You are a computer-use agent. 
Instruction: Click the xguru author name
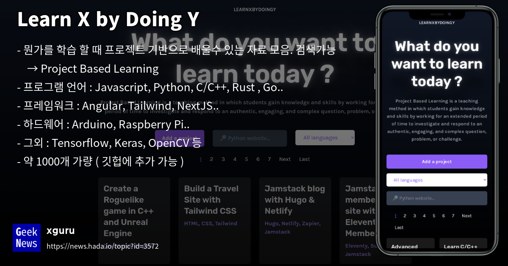pyautogui.click(x=60, y=231)
